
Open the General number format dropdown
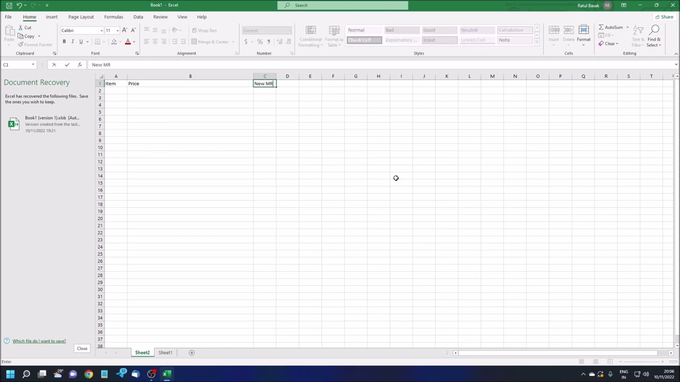pos(290,30)
